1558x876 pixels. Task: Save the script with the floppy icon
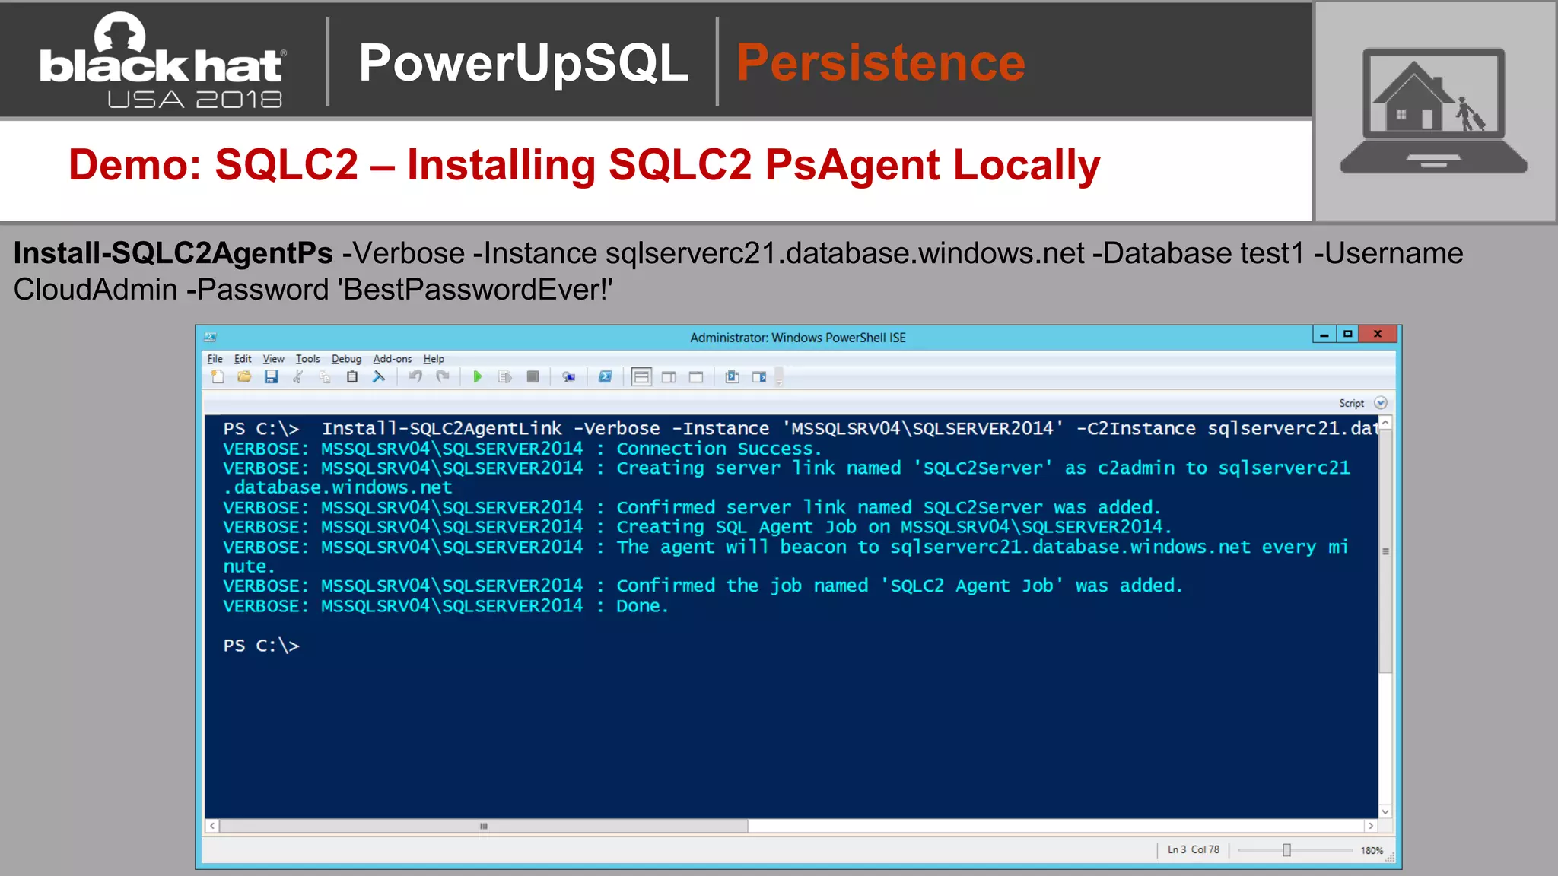(271, 376)
